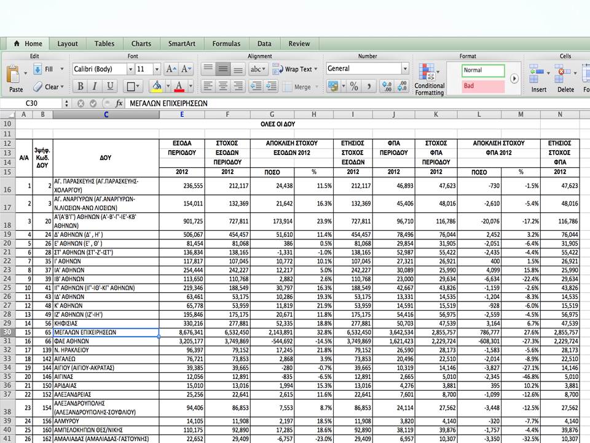Viewport: 590px width, 443px height.
Task: Decrease font size with the smaller A button
Action: coord(186,69)
